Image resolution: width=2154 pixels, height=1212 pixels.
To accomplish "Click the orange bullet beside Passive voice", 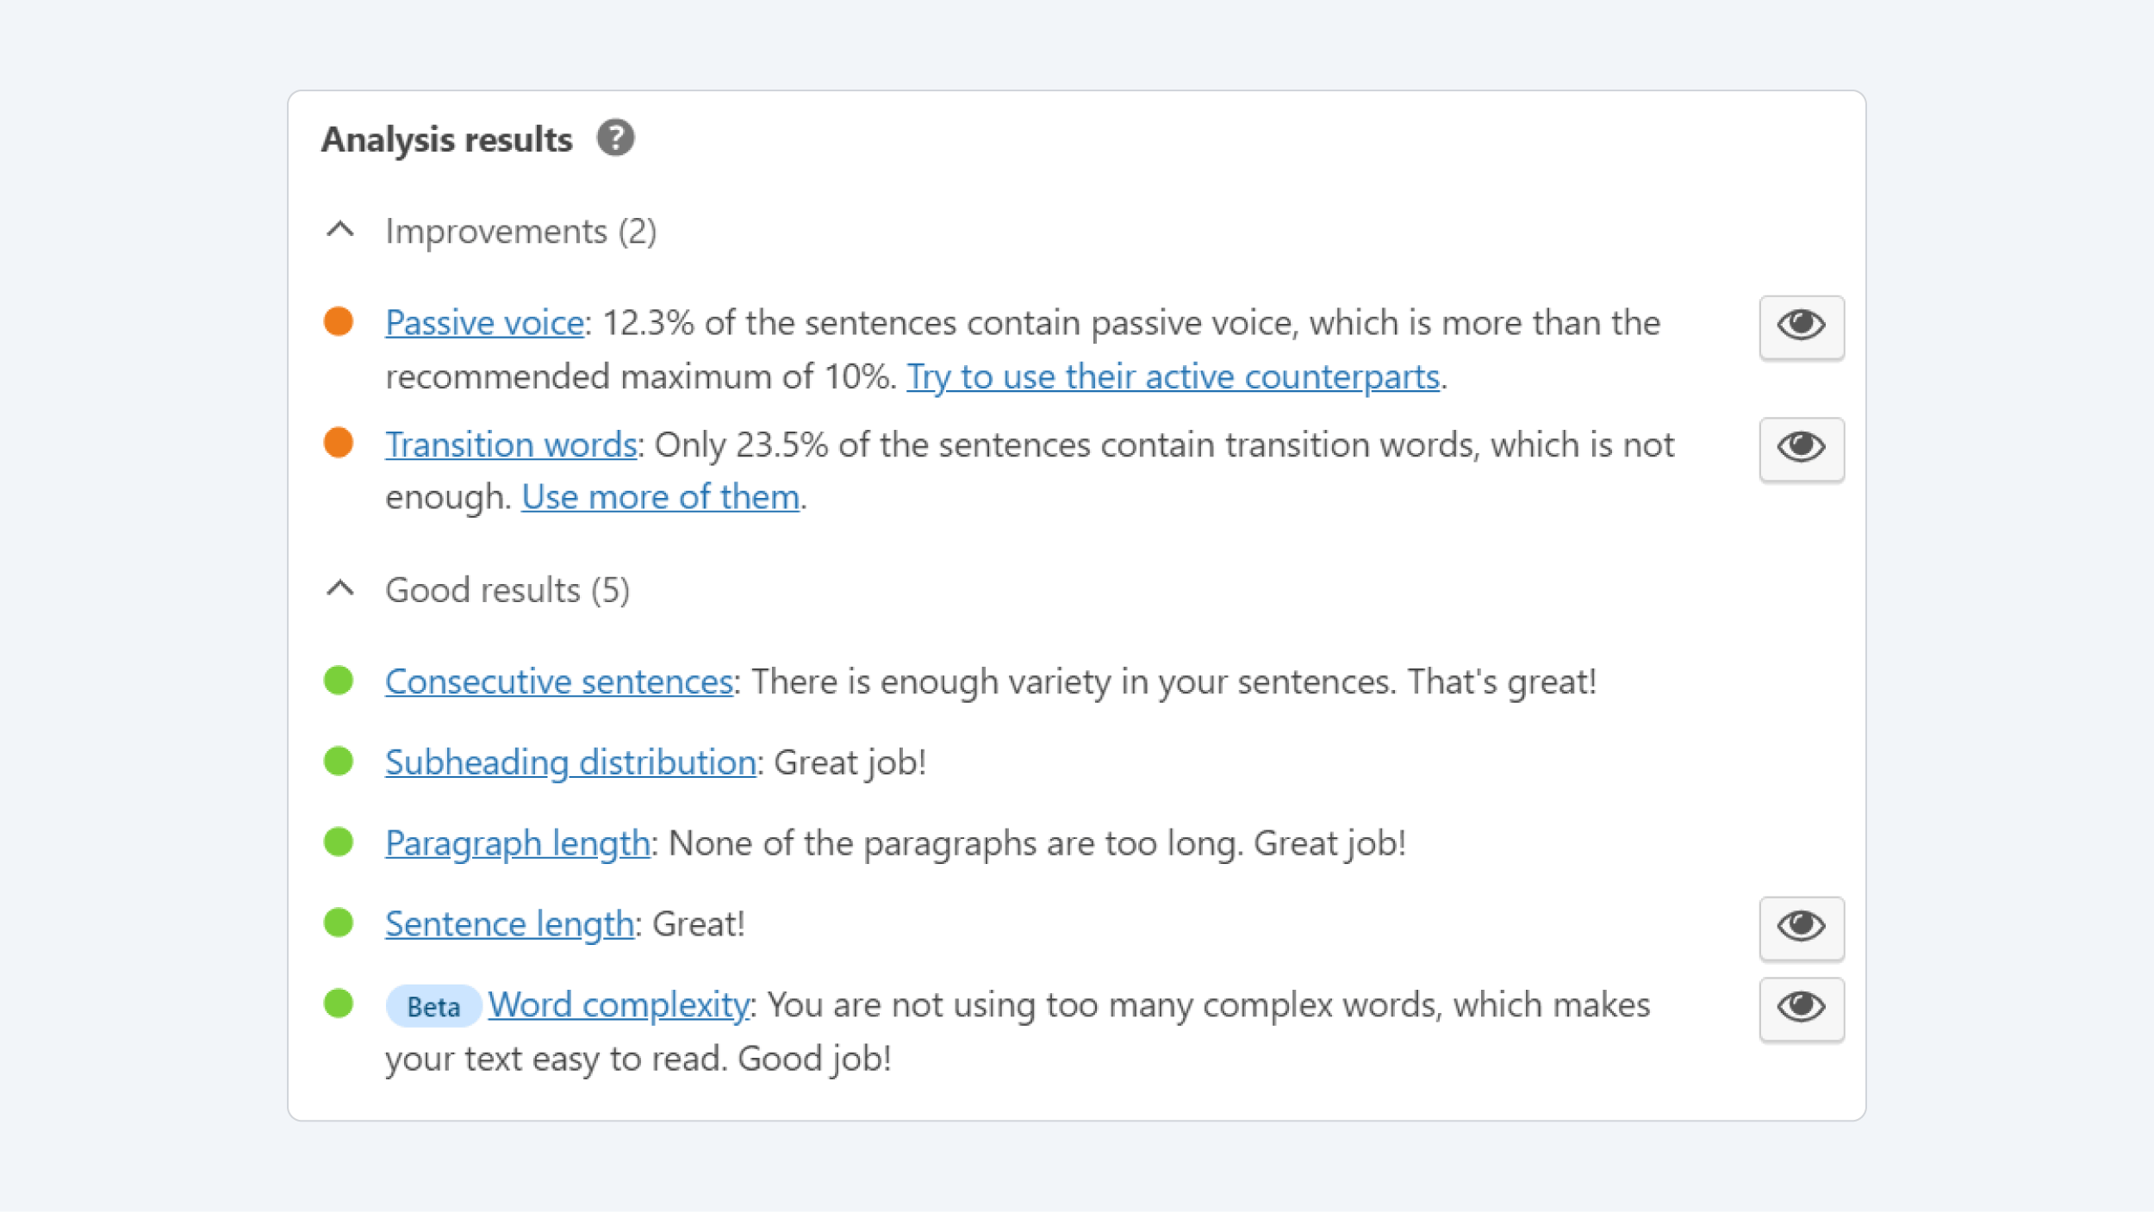I will (341, 321).
